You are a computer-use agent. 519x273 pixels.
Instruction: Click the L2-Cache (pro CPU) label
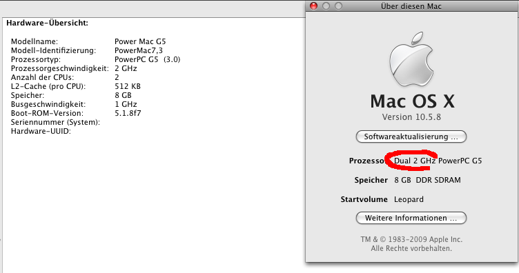pos(48,86)
